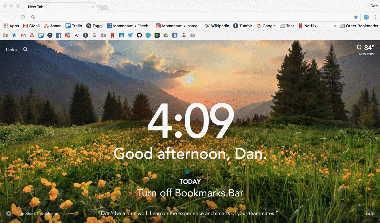Open the LinkedIn bookmark icon

(121, 35)
